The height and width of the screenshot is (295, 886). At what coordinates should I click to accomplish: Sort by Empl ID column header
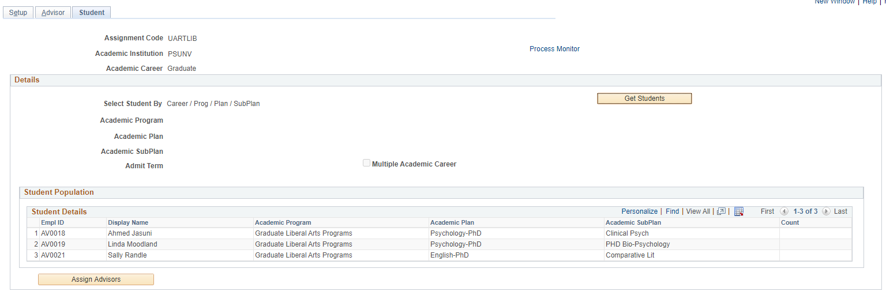tap(52, 222)
